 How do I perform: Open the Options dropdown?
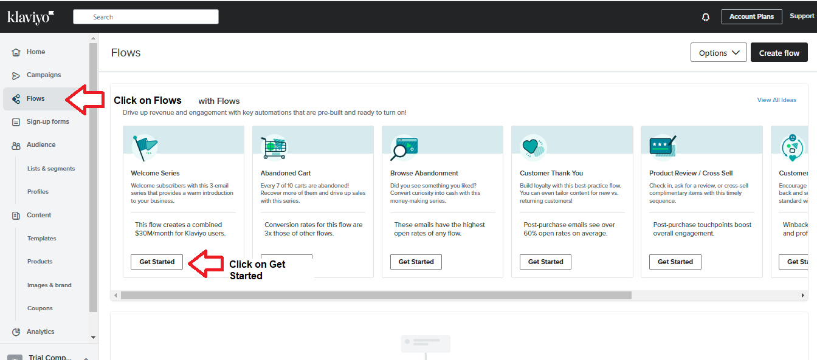coord(719,53)
